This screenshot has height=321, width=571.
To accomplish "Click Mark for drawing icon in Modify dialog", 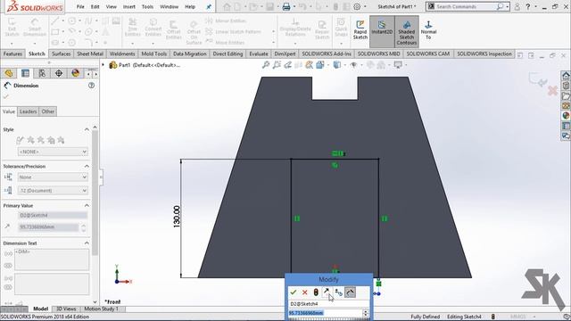I will point(350,292).
